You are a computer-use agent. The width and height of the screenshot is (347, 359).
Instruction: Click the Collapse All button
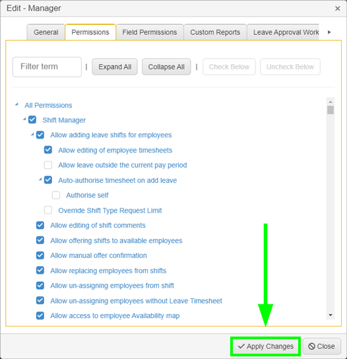tap(166, 67)
